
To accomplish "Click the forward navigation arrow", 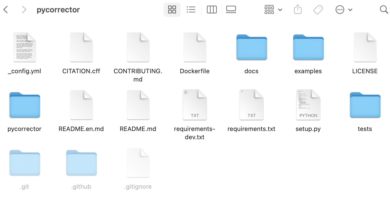I will click(24, 10).
